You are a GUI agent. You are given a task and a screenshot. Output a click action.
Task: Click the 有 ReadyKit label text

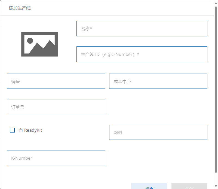pos(30,130)
